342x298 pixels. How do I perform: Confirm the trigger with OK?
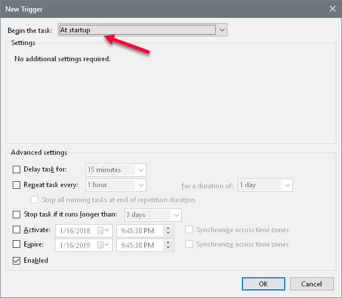(263, 284)
